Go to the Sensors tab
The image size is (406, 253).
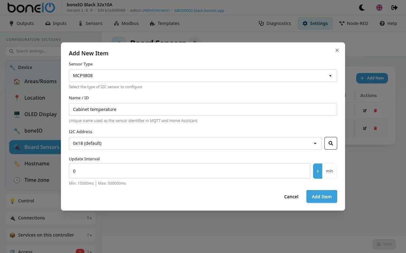(90, 23)
